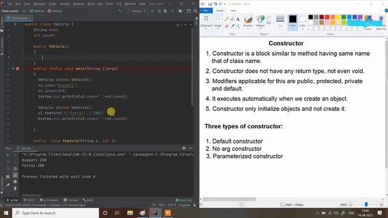Open notification center on taskbar
Viewport: 388px width, 218px height.
tap(380, 213)
